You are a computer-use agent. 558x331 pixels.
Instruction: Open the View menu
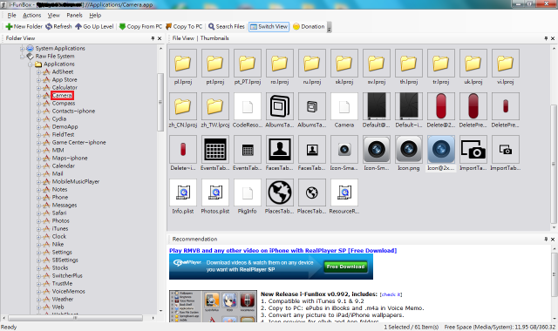coord(54,16)
